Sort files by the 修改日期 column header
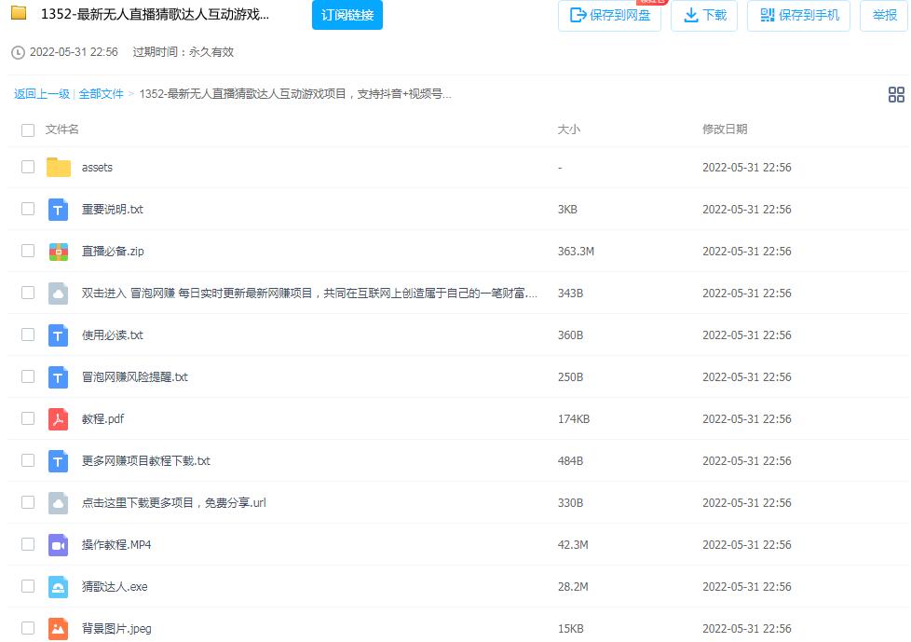 click(x=724, y=130)
